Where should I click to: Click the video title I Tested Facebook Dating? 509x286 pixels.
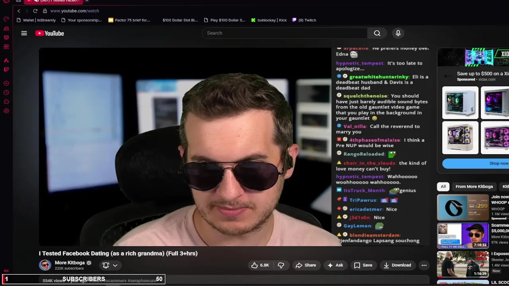[118, 253]
